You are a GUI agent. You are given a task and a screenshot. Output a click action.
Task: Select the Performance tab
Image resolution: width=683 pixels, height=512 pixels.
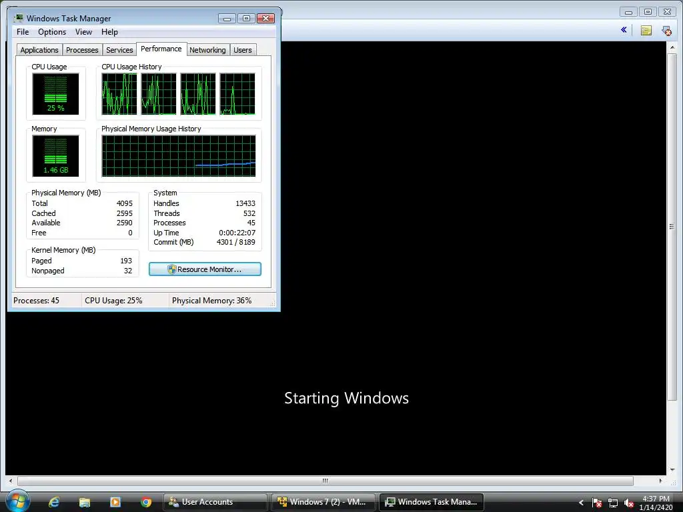click(x=161, y=49)
